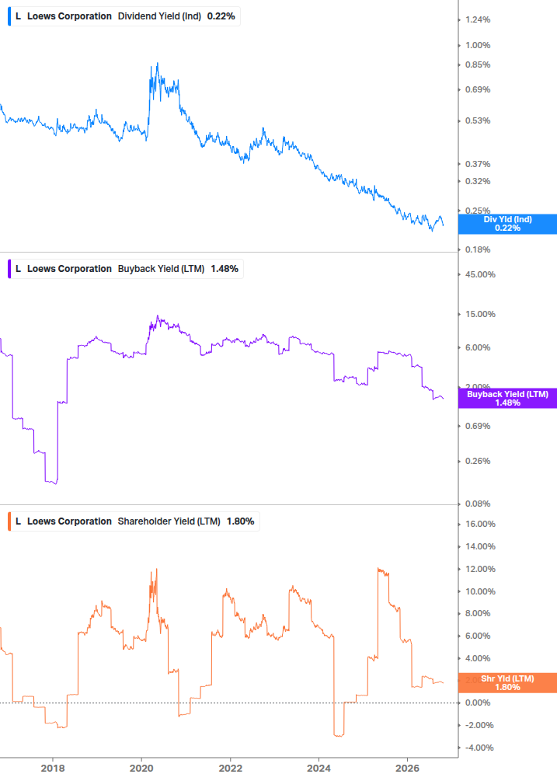Click the 1.24% dividend axis value
Image resolution: width=557 pixels, height=781 pixels.
pyautogui.click(x=478, y=20)
